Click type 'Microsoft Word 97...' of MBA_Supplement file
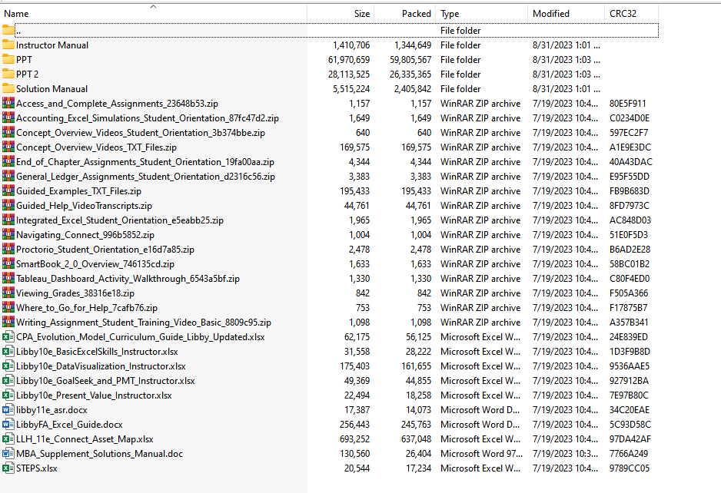This screenshot has width=721, height=493. [481, 454]
